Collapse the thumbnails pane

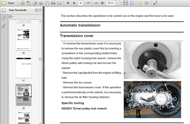36,10
